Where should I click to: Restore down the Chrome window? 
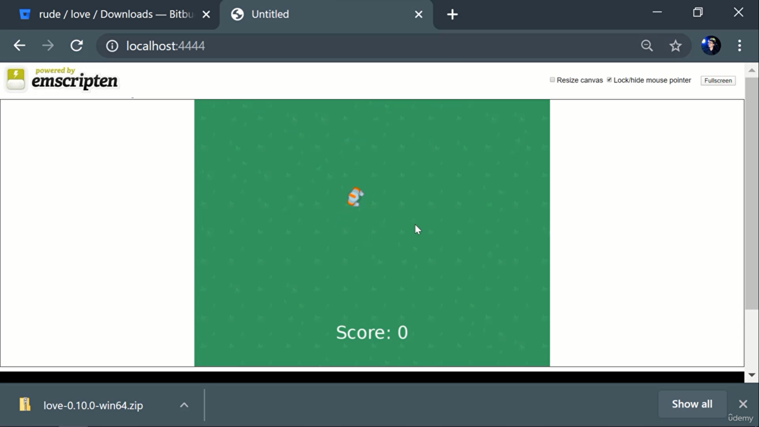coord(698,12)
